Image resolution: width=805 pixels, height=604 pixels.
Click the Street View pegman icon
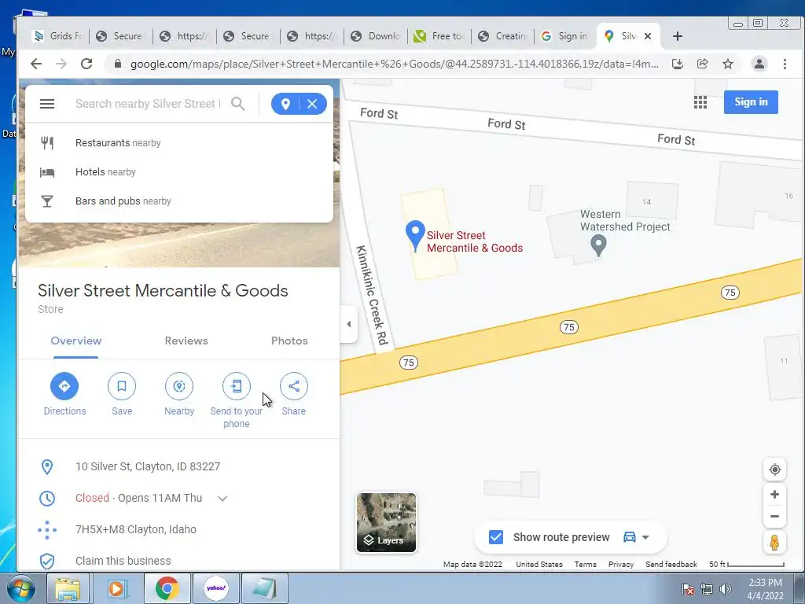tap(774, 543)
